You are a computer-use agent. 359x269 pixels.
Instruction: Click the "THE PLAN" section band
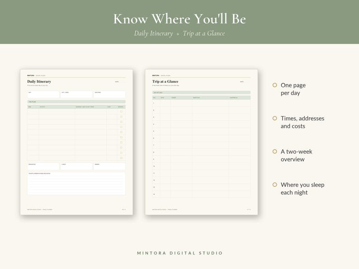[76, 102]
